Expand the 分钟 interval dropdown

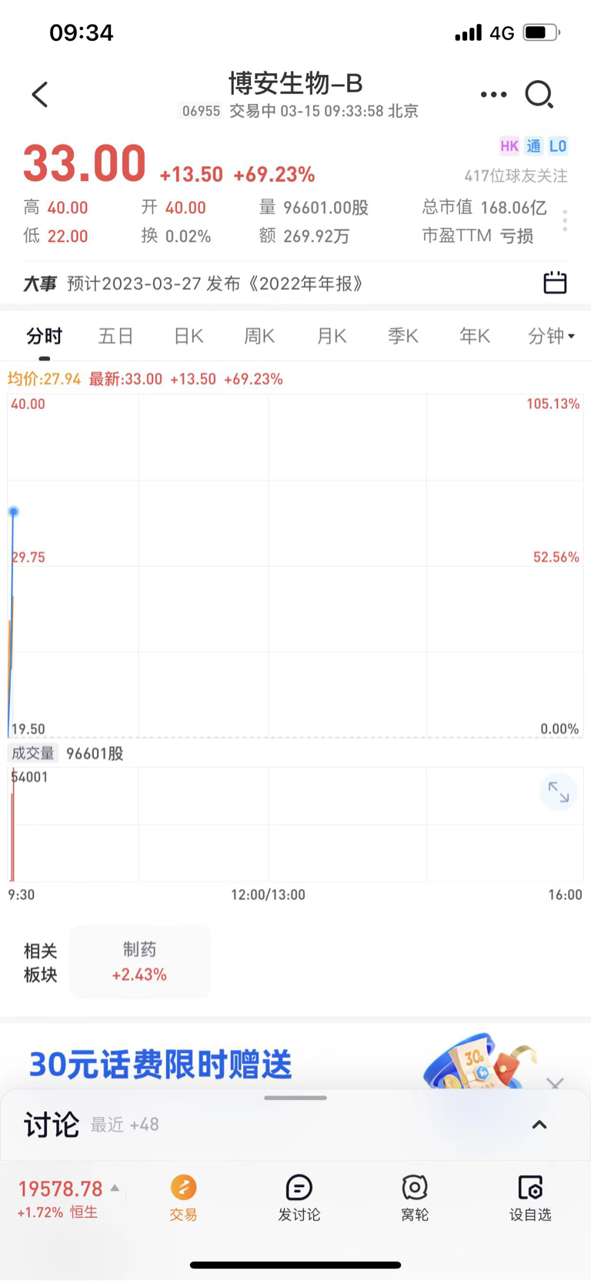pos(551,336)
